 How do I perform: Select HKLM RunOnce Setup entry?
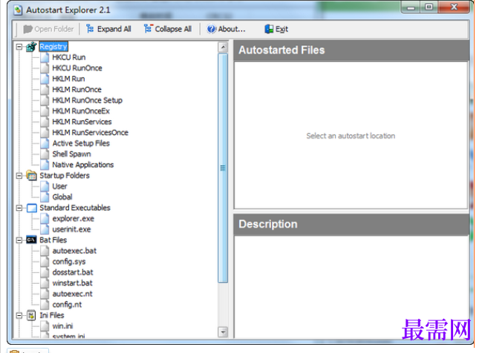[x=87, y=100]
